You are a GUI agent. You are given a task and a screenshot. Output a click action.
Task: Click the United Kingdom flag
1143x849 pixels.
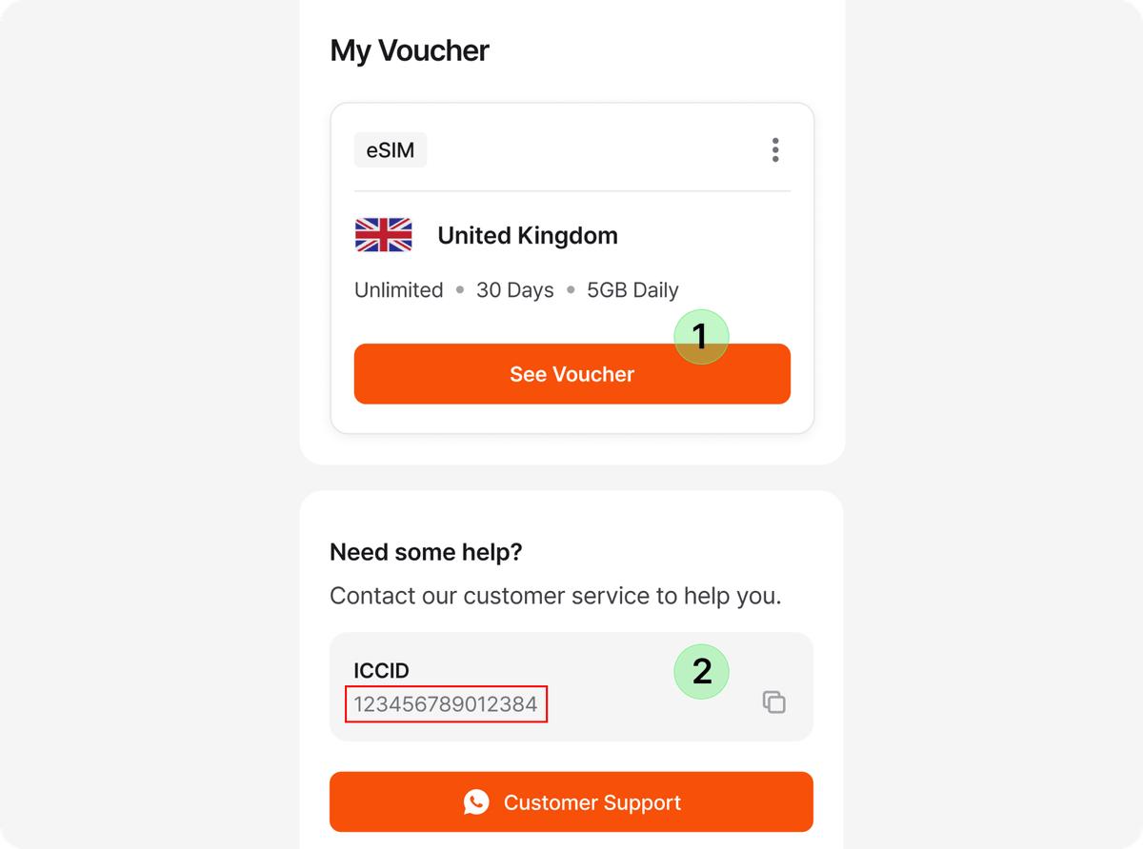(383, 235)
